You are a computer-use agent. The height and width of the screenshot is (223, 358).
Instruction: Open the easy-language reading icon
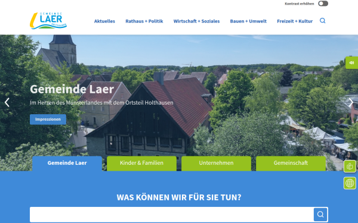coord(350,166)
